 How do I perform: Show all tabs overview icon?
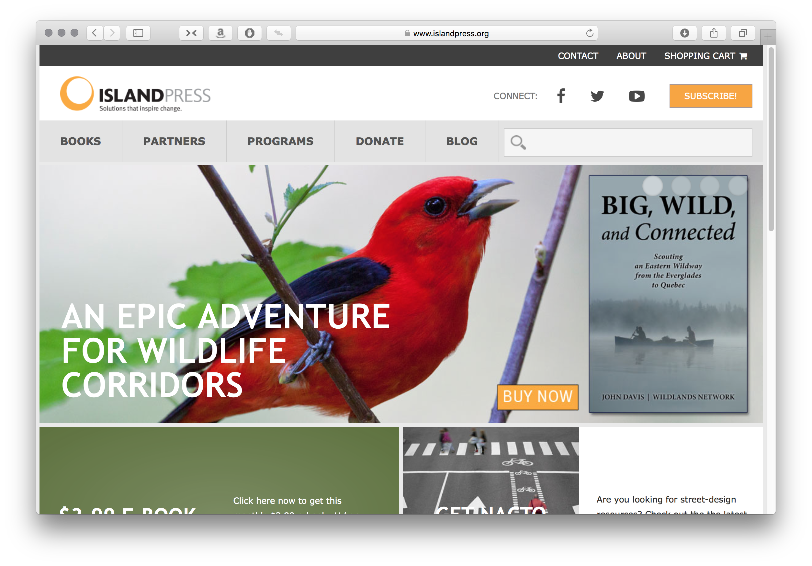(743, 33)
